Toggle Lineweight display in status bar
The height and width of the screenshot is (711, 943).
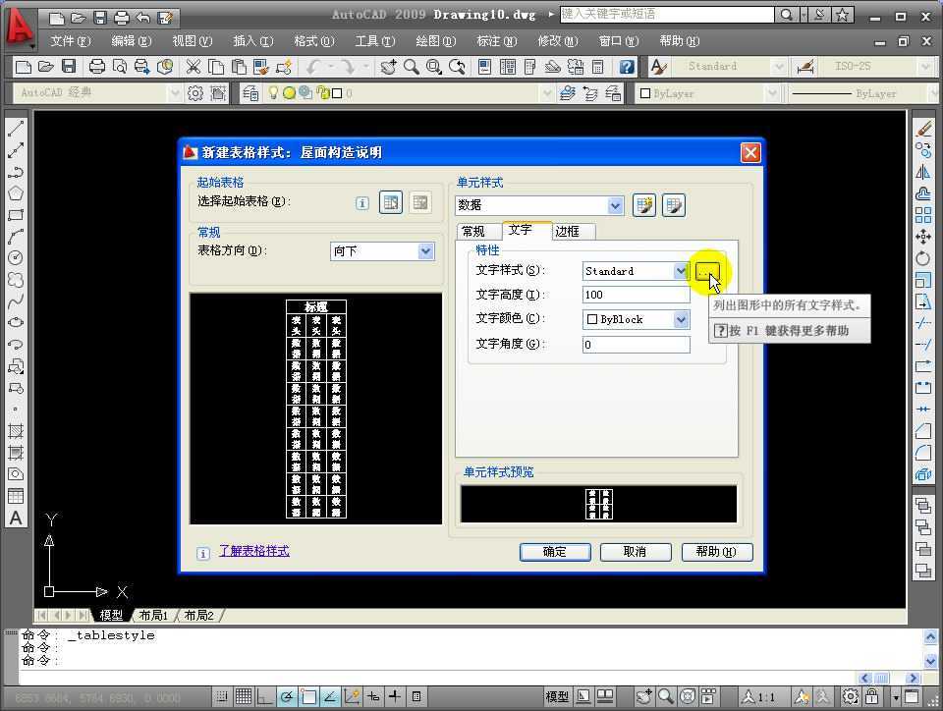click(x=395, y=696)
